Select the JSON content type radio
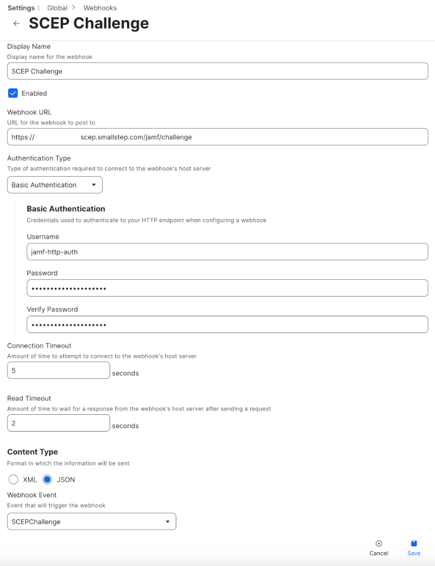This screenshot has height=566, width=435. (47, 479)
